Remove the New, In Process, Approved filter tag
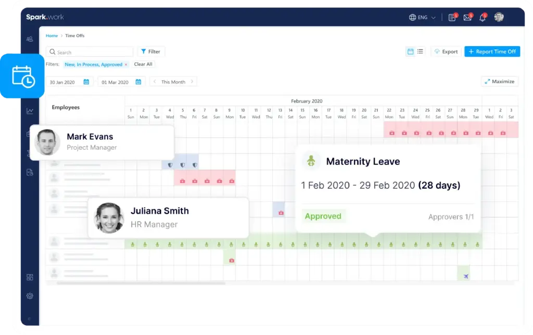This screenshot has width=533, height=335. [x=126, y=65]
